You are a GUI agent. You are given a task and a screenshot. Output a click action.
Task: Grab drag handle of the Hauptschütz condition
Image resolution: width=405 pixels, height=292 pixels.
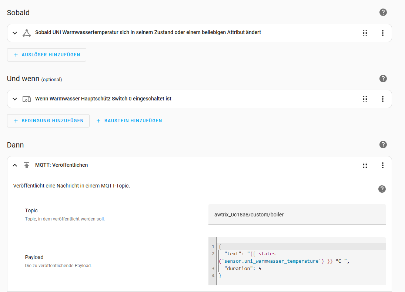tap(365, 99)
